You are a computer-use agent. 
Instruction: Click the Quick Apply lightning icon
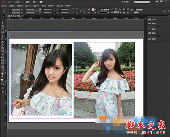(x=164, y=11)
